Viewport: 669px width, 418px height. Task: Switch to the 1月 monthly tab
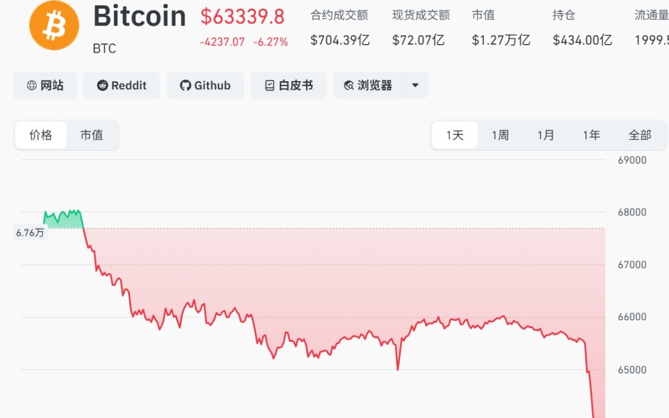[x=546, y=134]
